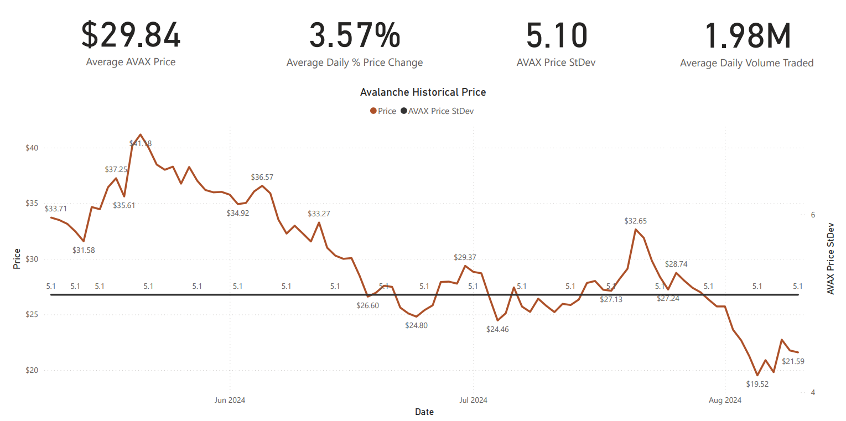Click the Jun 2024 axis label
Screen dimensions: 846x421
click(x=230, y=400)
